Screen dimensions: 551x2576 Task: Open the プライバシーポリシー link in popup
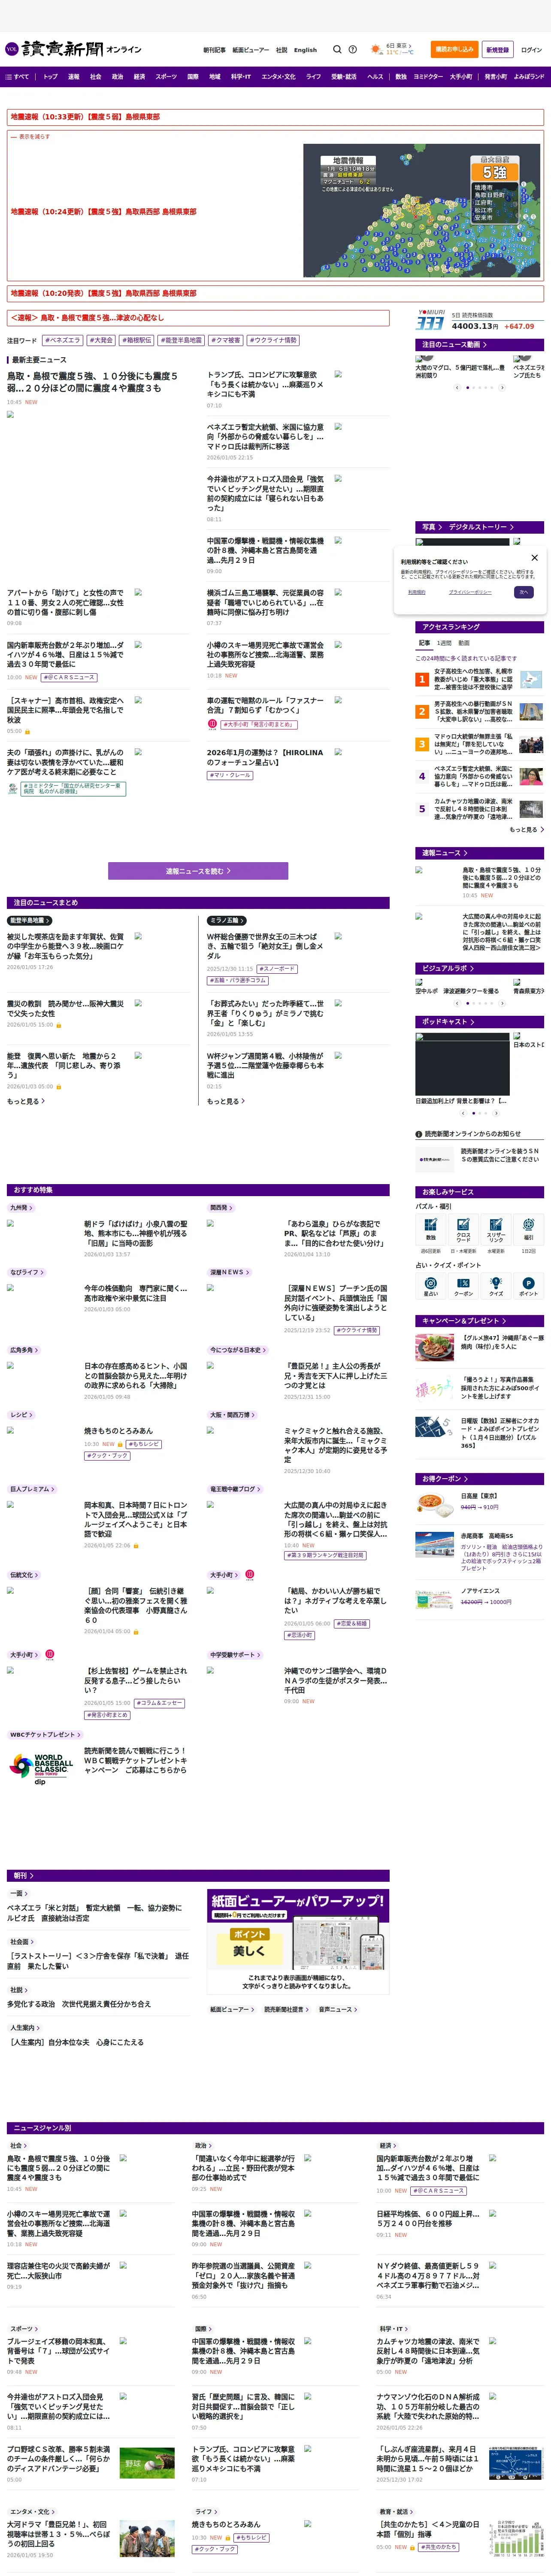(x=470, y=592)
